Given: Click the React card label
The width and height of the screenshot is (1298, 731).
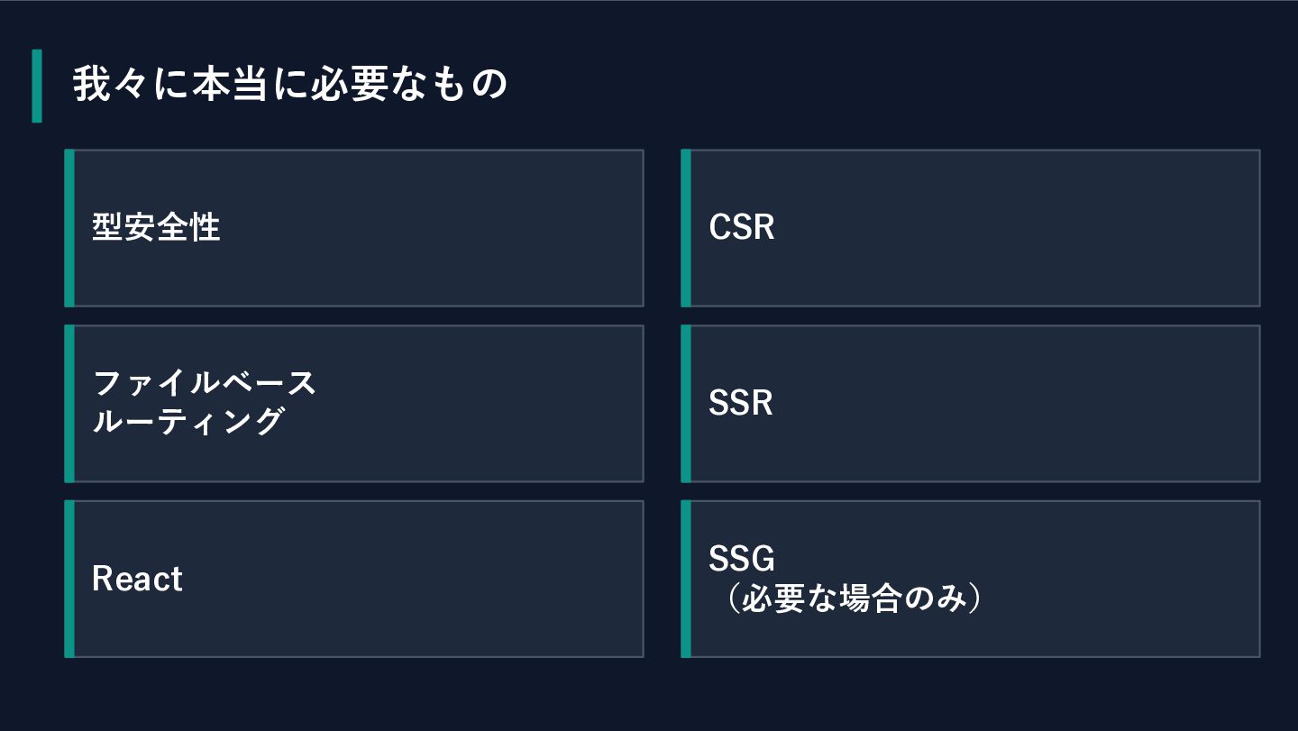Looking at the screenshot, I should 137,579.
